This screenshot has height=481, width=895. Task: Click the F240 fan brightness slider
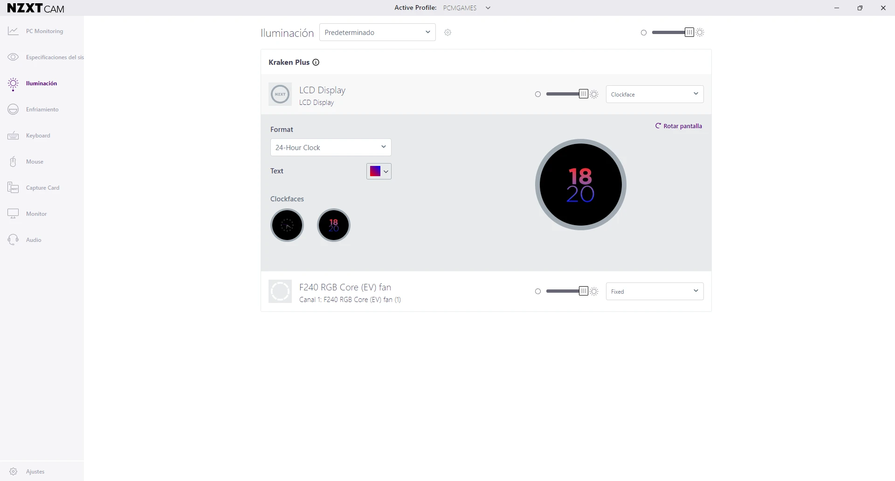click(x=567, y=291)
